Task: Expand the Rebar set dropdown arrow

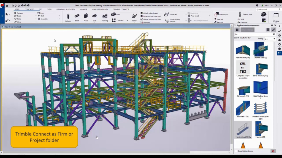Action: click(186, 14)
